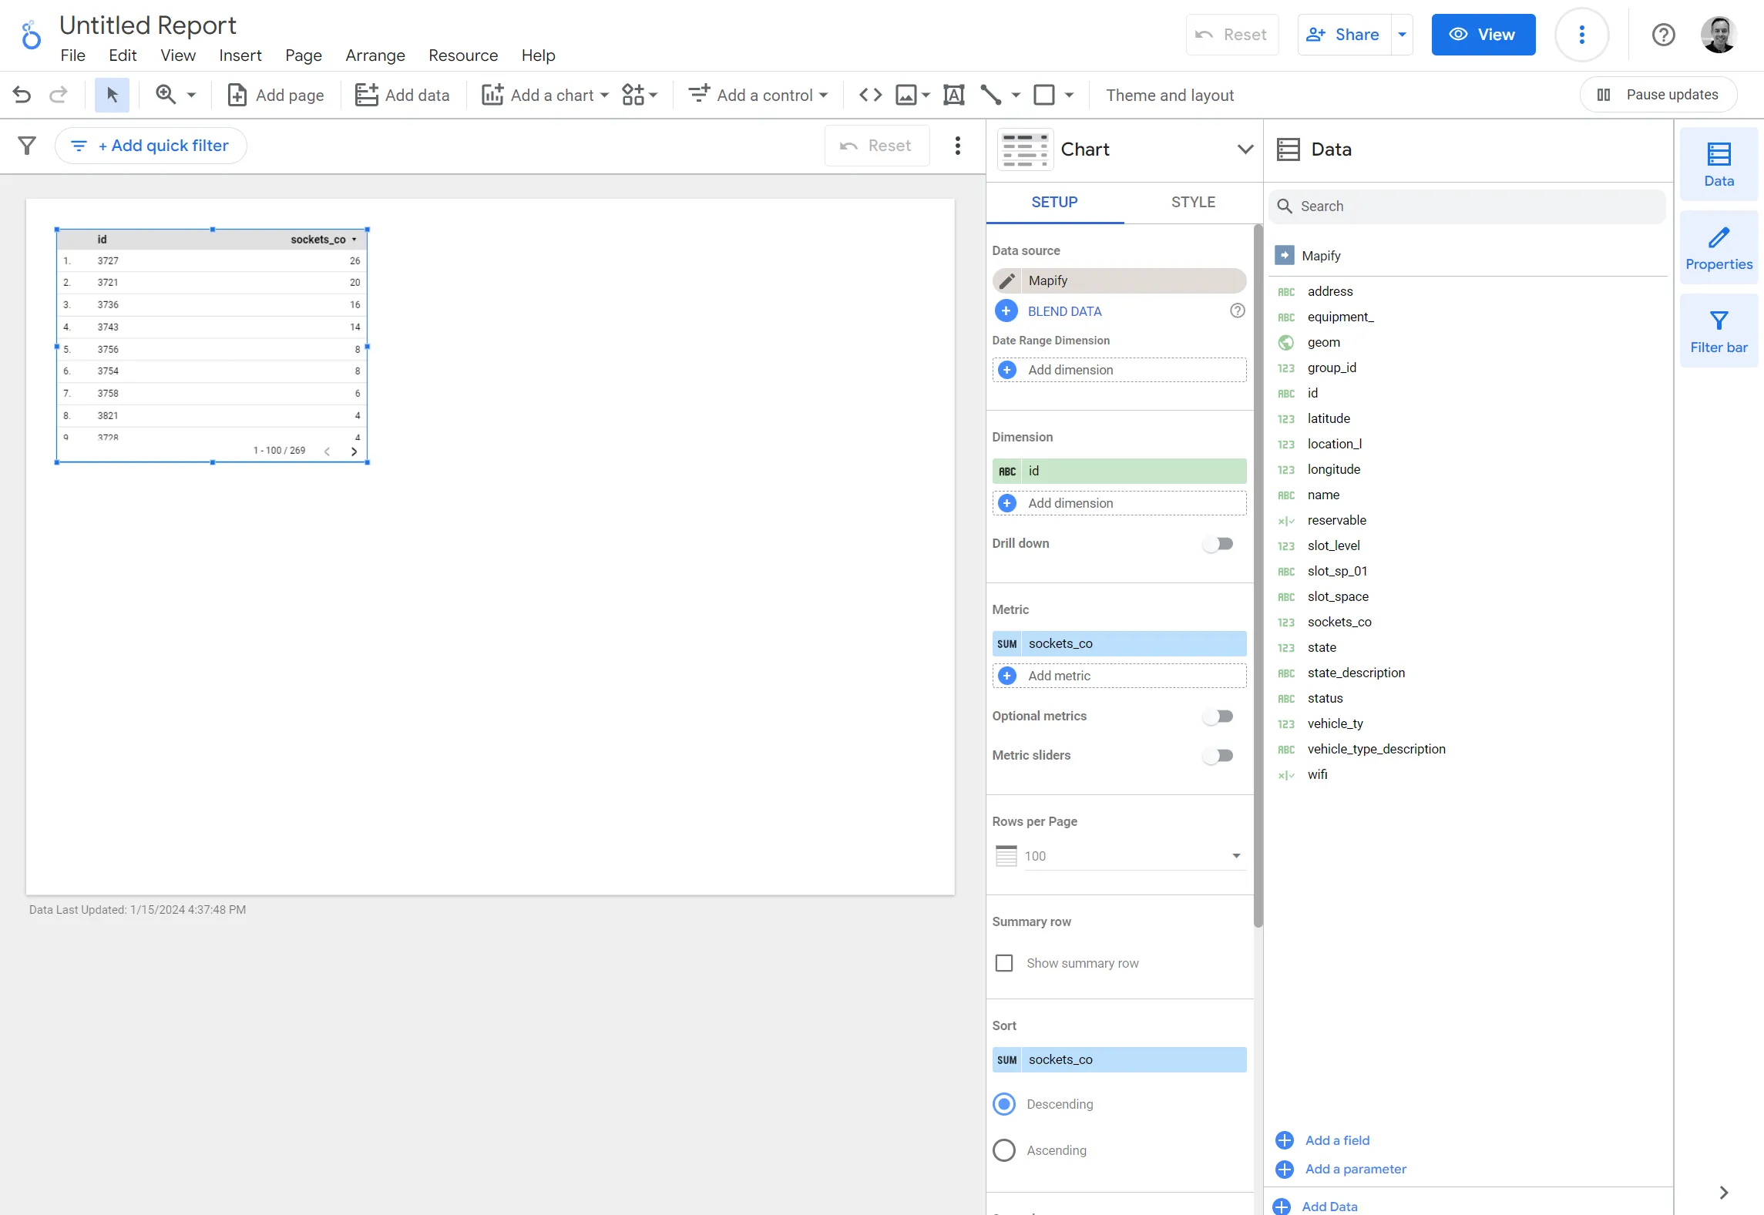
Task: Edit the Mapify data source pencil icon
Action: 1007,280
